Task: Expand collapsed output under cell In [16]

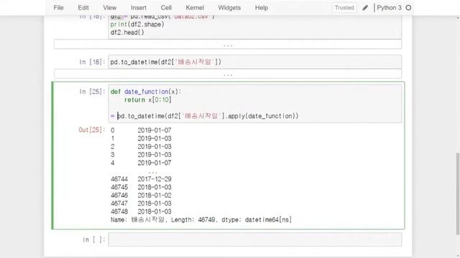Action: click(228, 44)
